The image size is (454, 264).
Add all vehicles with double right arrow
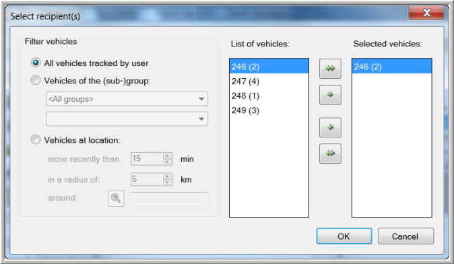tap(330, 69)
